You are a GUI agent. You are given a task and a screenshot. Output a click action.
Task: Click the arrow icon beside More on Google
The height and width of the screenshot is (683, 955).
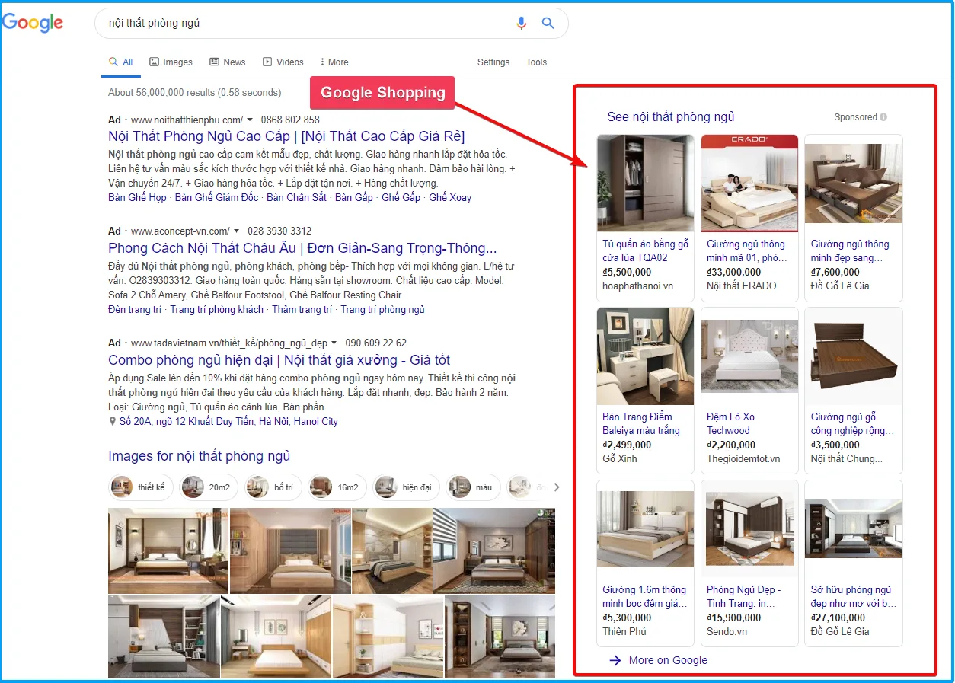coord(615,660)
